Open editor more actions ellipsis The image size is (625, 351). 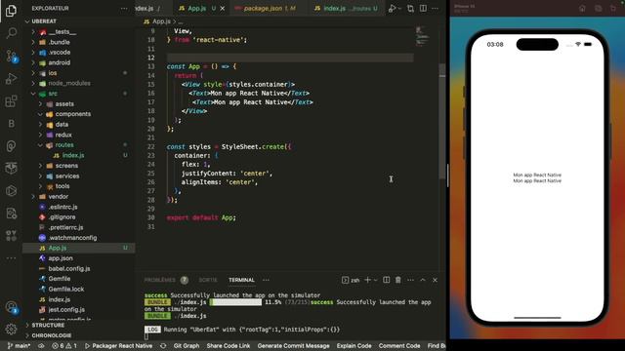coord(436,9)
